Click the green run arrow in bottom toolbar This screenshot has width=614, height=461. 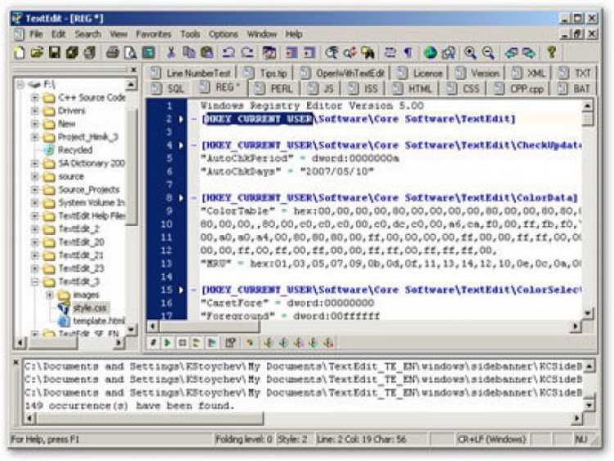pyautogui.click(x=168, y=343)
